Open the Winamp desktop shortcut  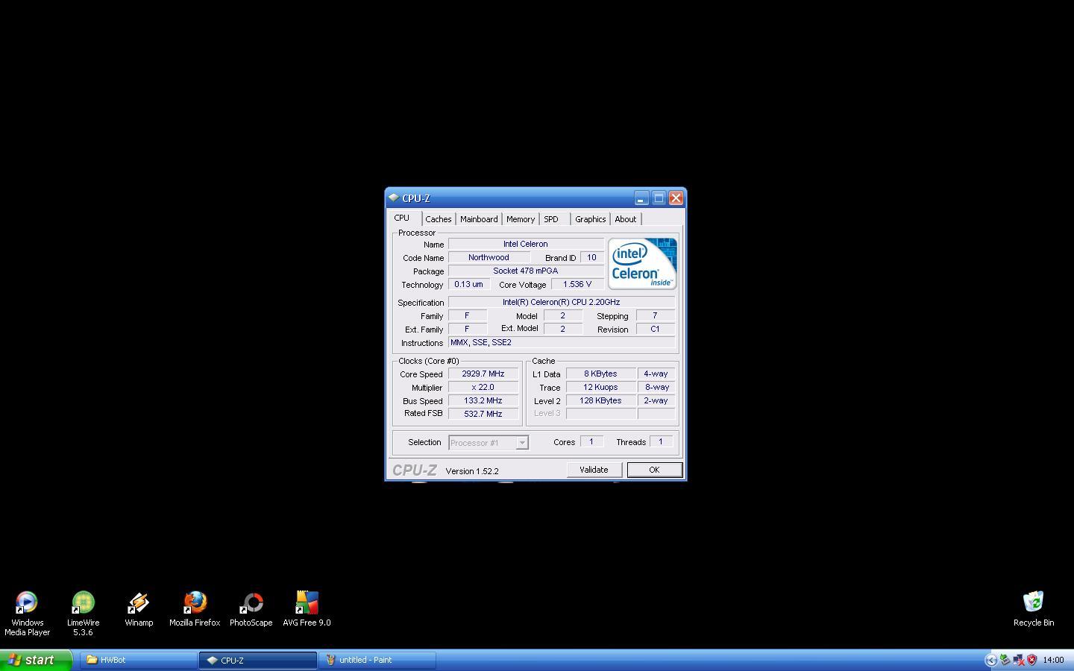(139, 608)
